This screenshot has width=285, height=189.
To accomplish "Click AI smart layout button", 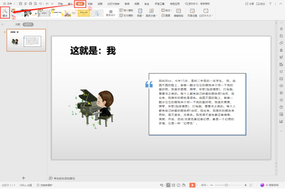I will (270, 185).
